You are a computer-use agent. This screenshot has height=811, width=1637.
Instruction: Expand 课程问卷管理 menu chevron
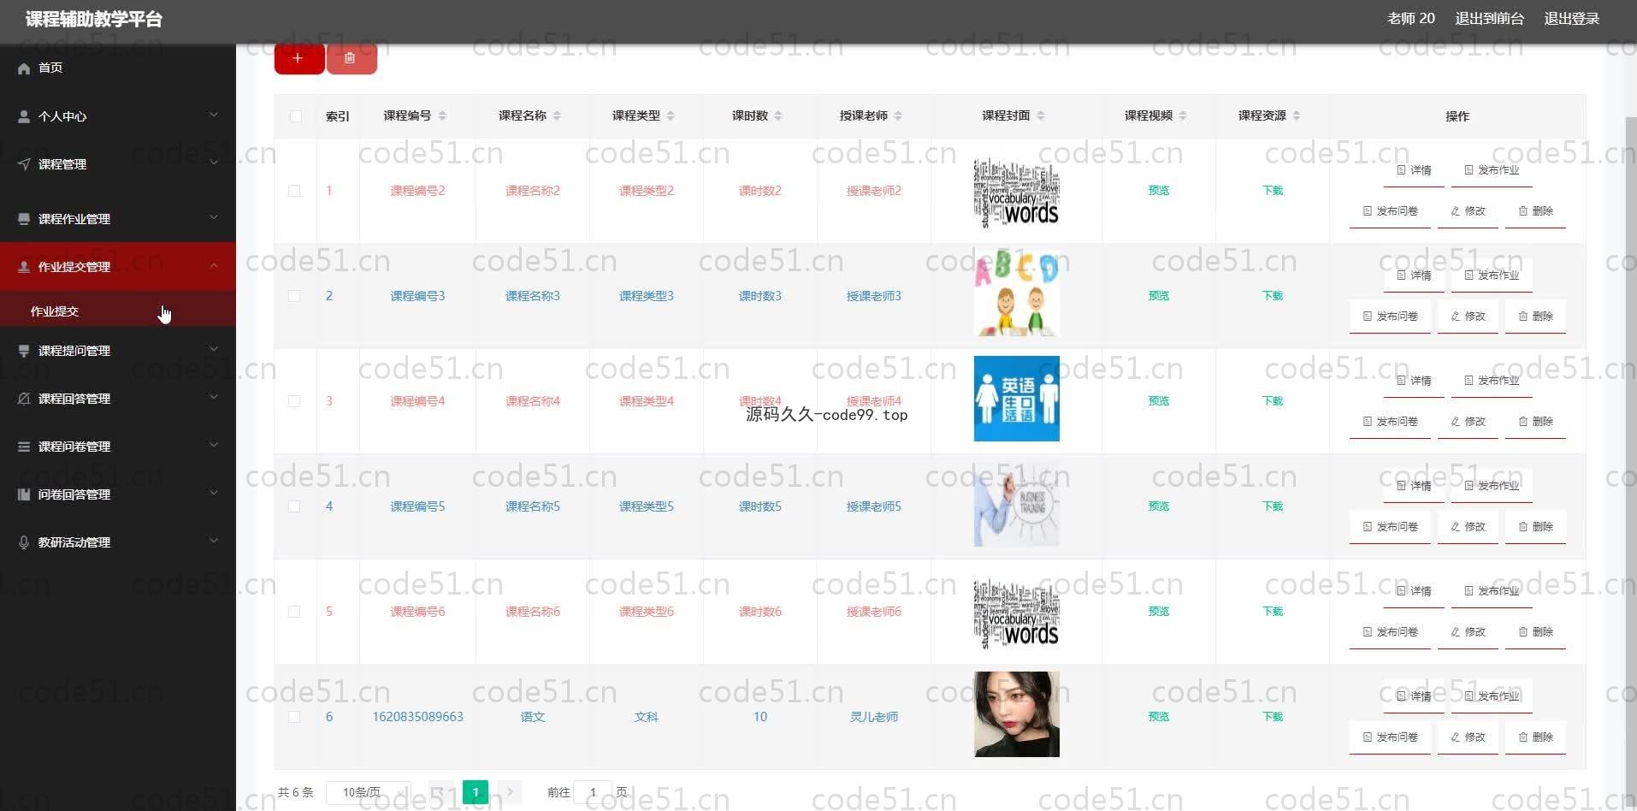coord(214,445)
